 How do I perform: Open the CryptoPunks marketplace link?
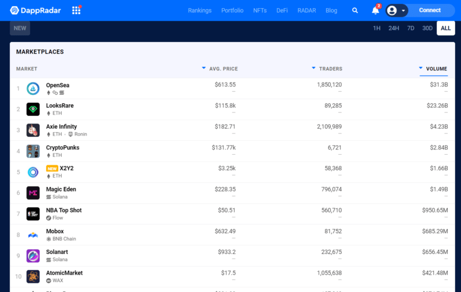point(63,148)
